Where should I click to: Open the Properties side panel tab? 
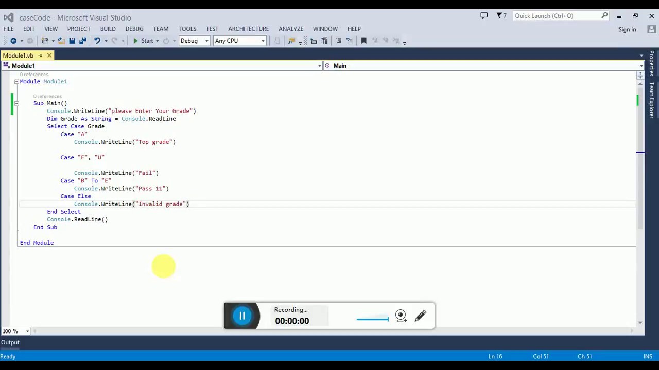click(652, 63)
